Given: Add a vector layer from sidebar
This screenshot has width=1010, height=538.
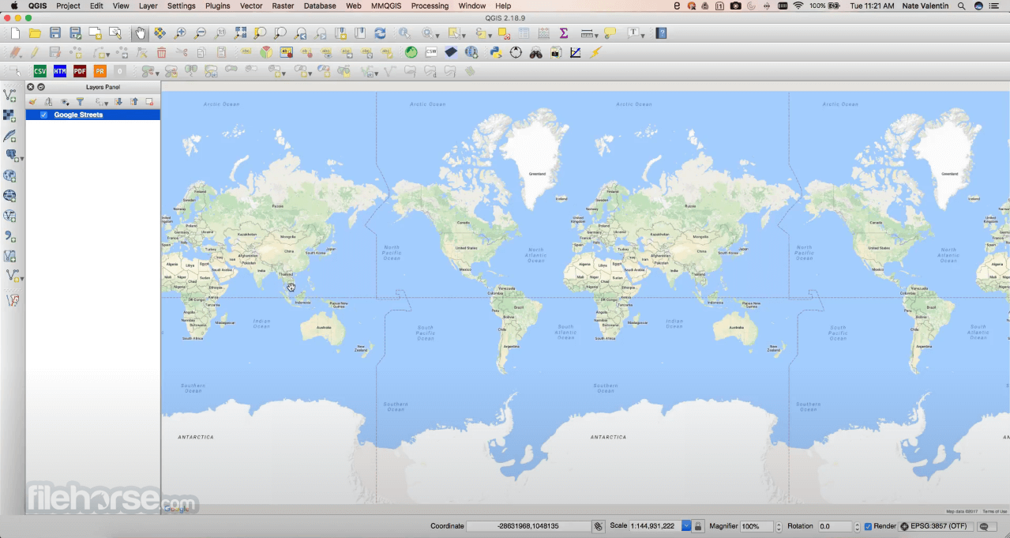Looking at the screenshot, I should (9, 96).
